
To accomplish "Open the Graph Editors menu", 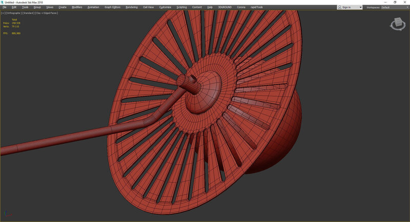I will point(112,8).
